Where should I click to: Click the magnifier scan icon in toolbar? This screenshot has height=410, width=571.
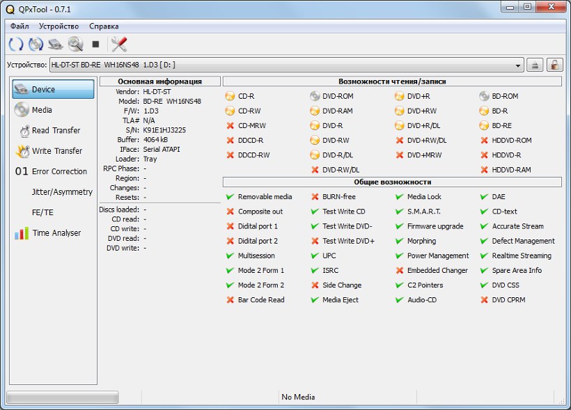tap(75, 45)
